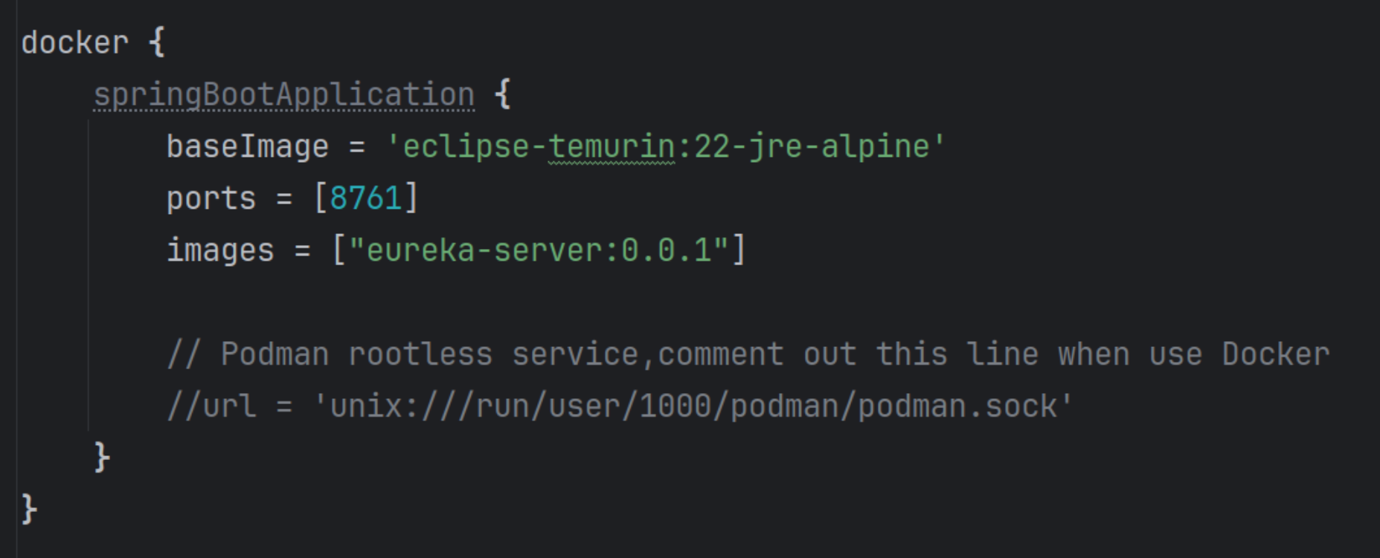Screen dimensions: 1380x558
Task: Click the commented-out //url text
Action: tap(211, 406)
